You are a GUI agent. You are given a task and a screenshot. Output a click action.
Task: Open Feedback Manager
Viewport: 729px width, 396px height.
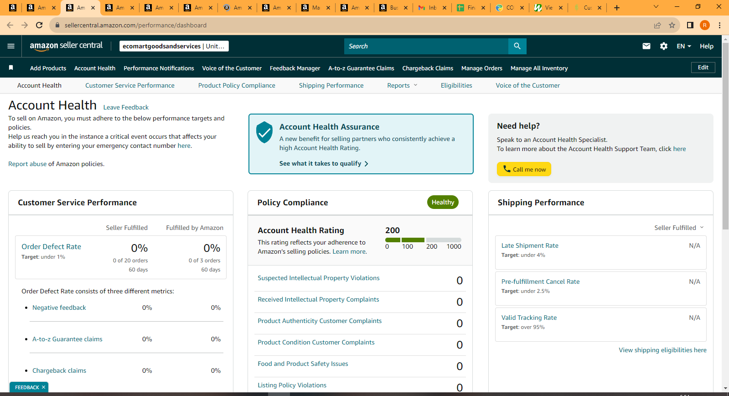[x=295, y=68]
